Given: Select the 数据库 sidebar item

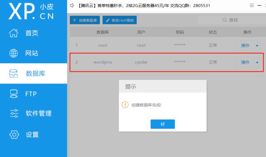Looking at the screenshot, I should [x=34, y=74].
